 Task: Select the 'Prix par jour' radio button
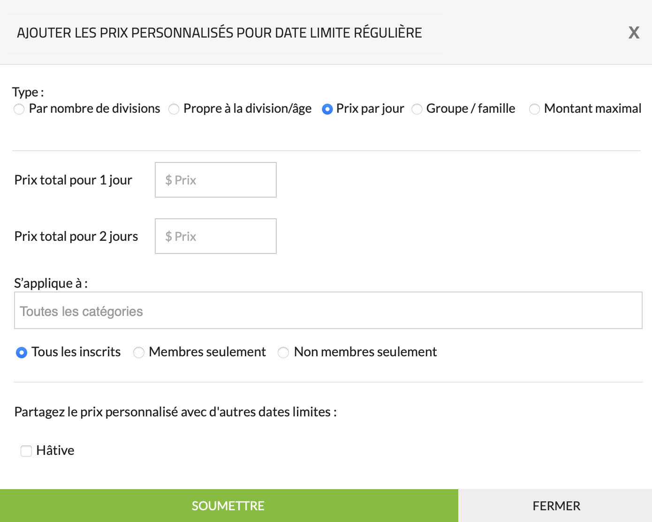tap(327, 109)
